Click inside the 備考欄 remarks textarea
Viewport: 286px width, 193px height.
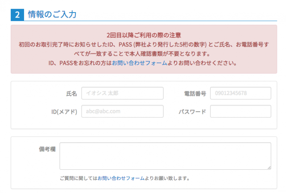pyautogui.click(x=165, y=156)
